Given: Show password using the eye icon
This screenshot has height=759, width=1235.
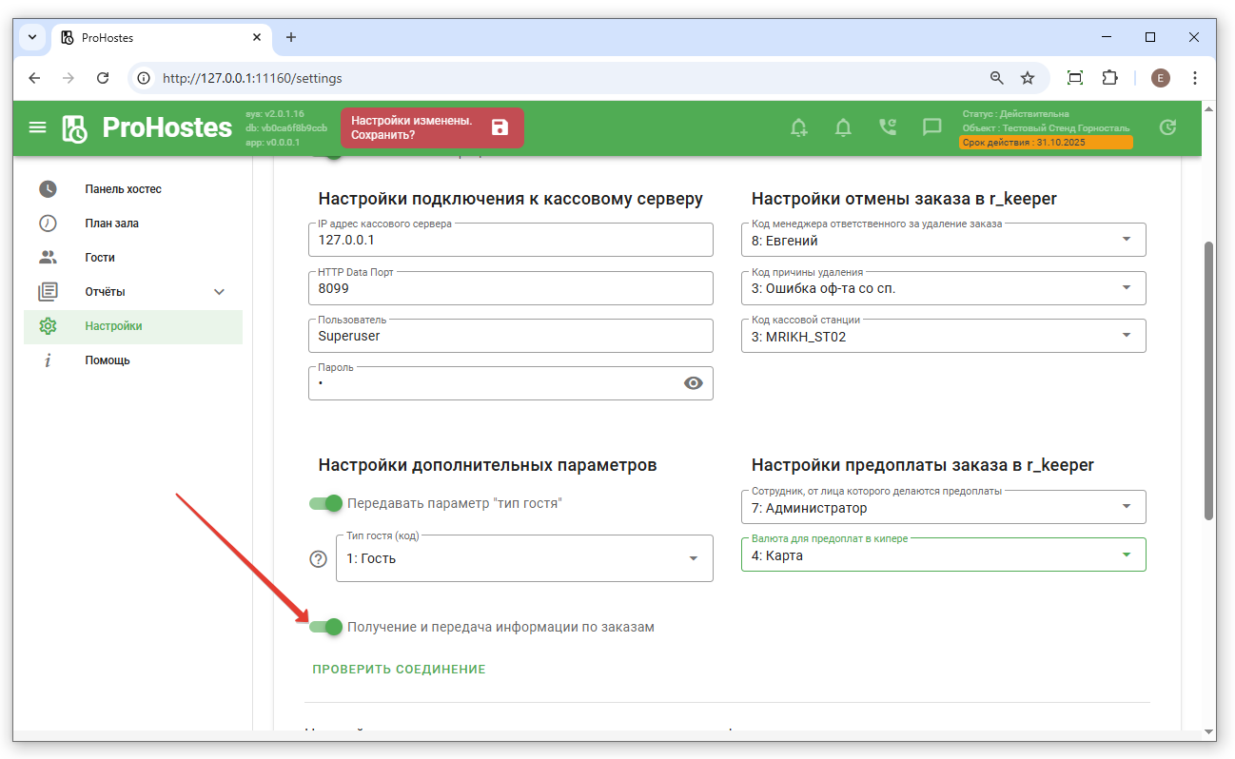Looking at the screenshot, I should pos(694,383).
